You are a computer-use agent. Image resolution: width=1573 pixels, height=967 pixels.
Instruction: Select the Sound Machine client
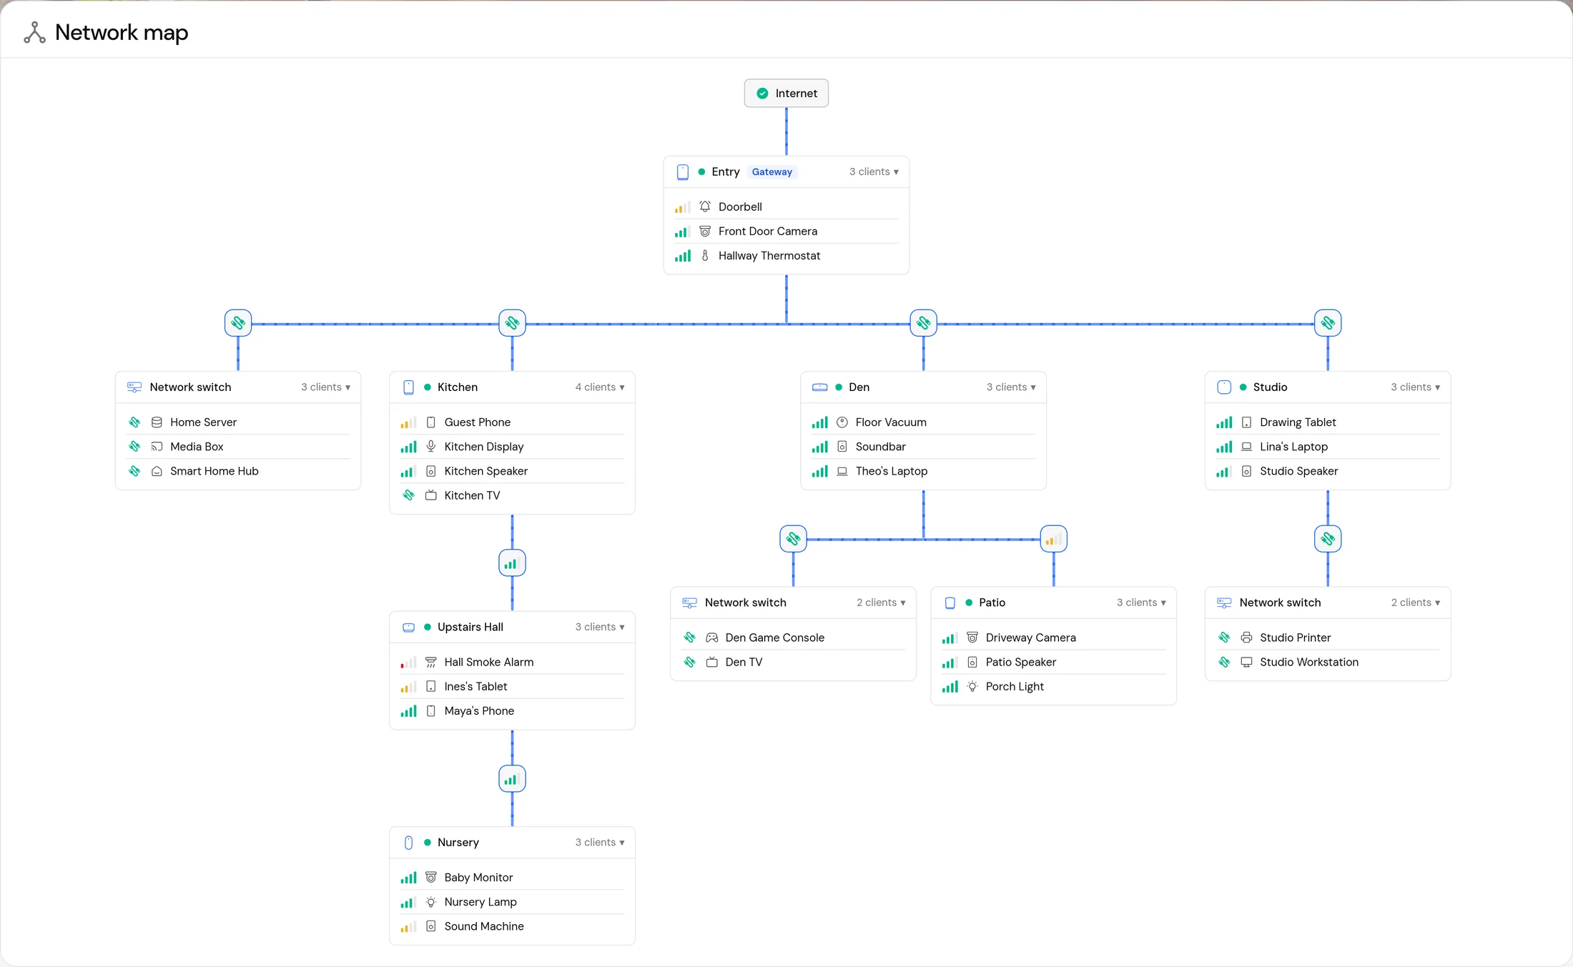click(512, 926)
